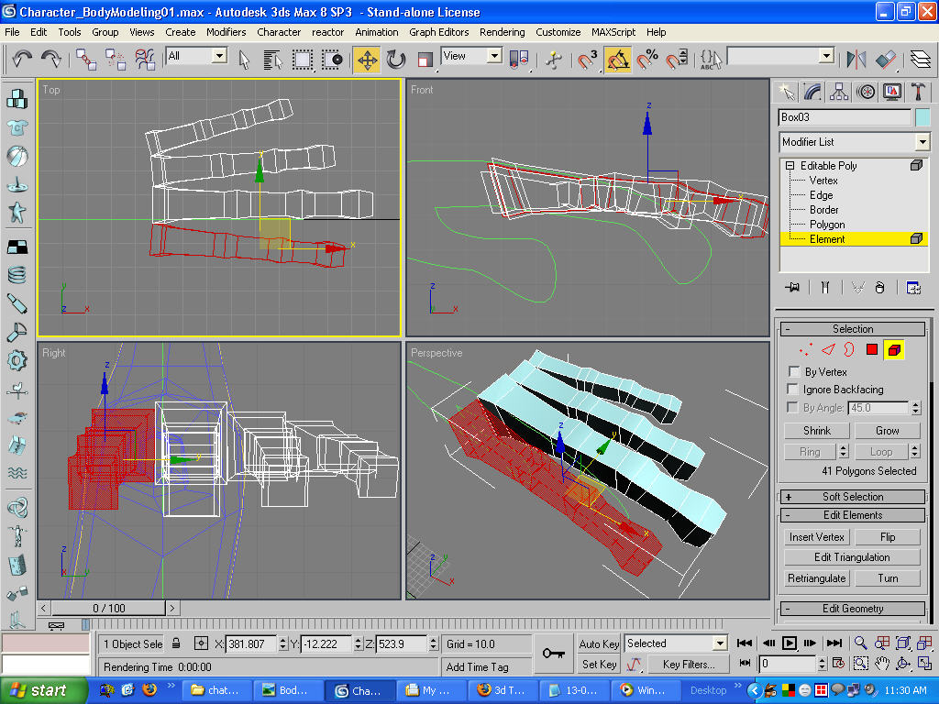Select Polygon sub-object red square icon
This screenshot has width=939, height=704.
click(872, 349)
